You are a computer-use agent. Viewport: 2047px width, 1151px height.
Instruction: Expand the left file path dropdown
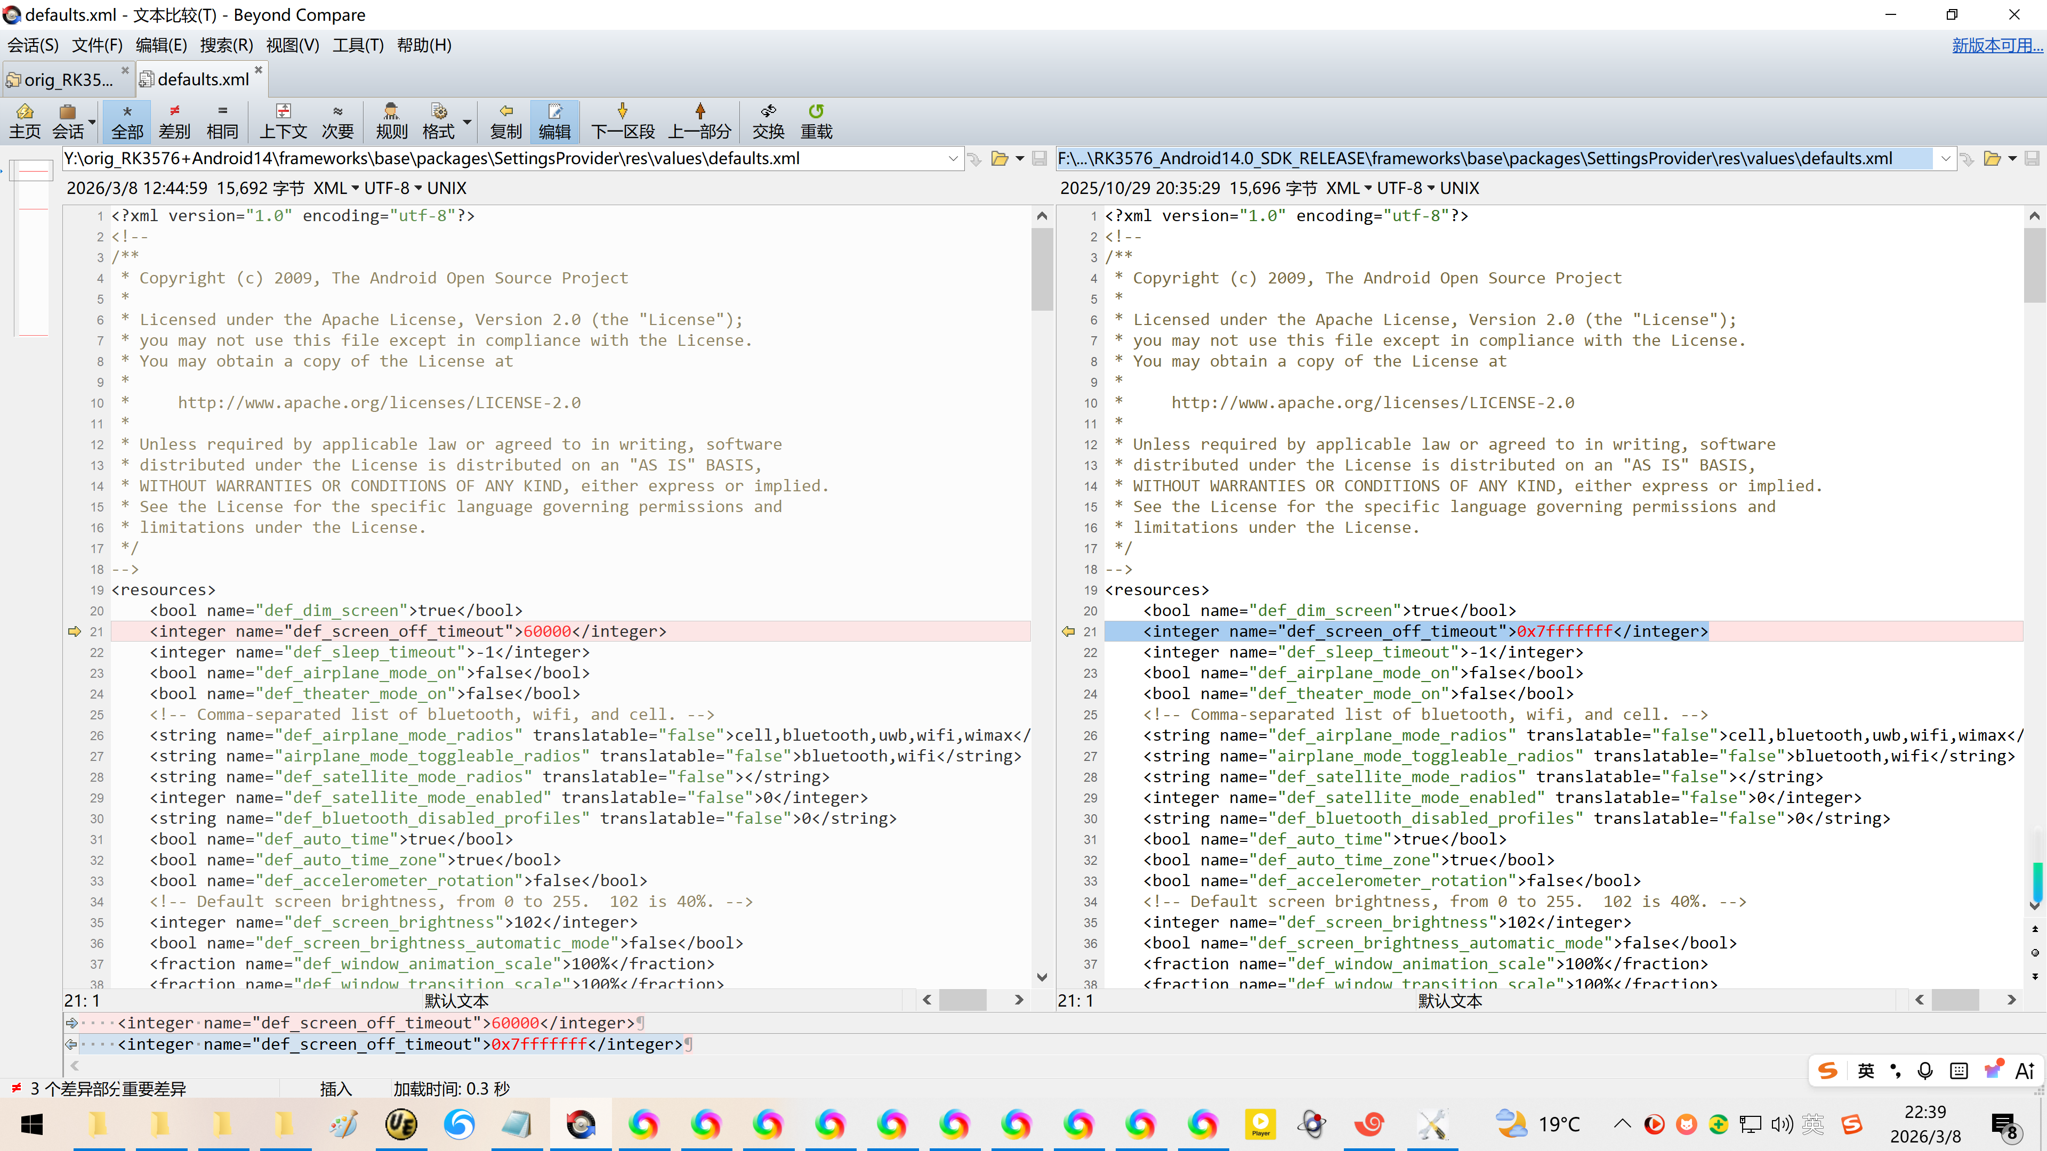tap(953, 159)
